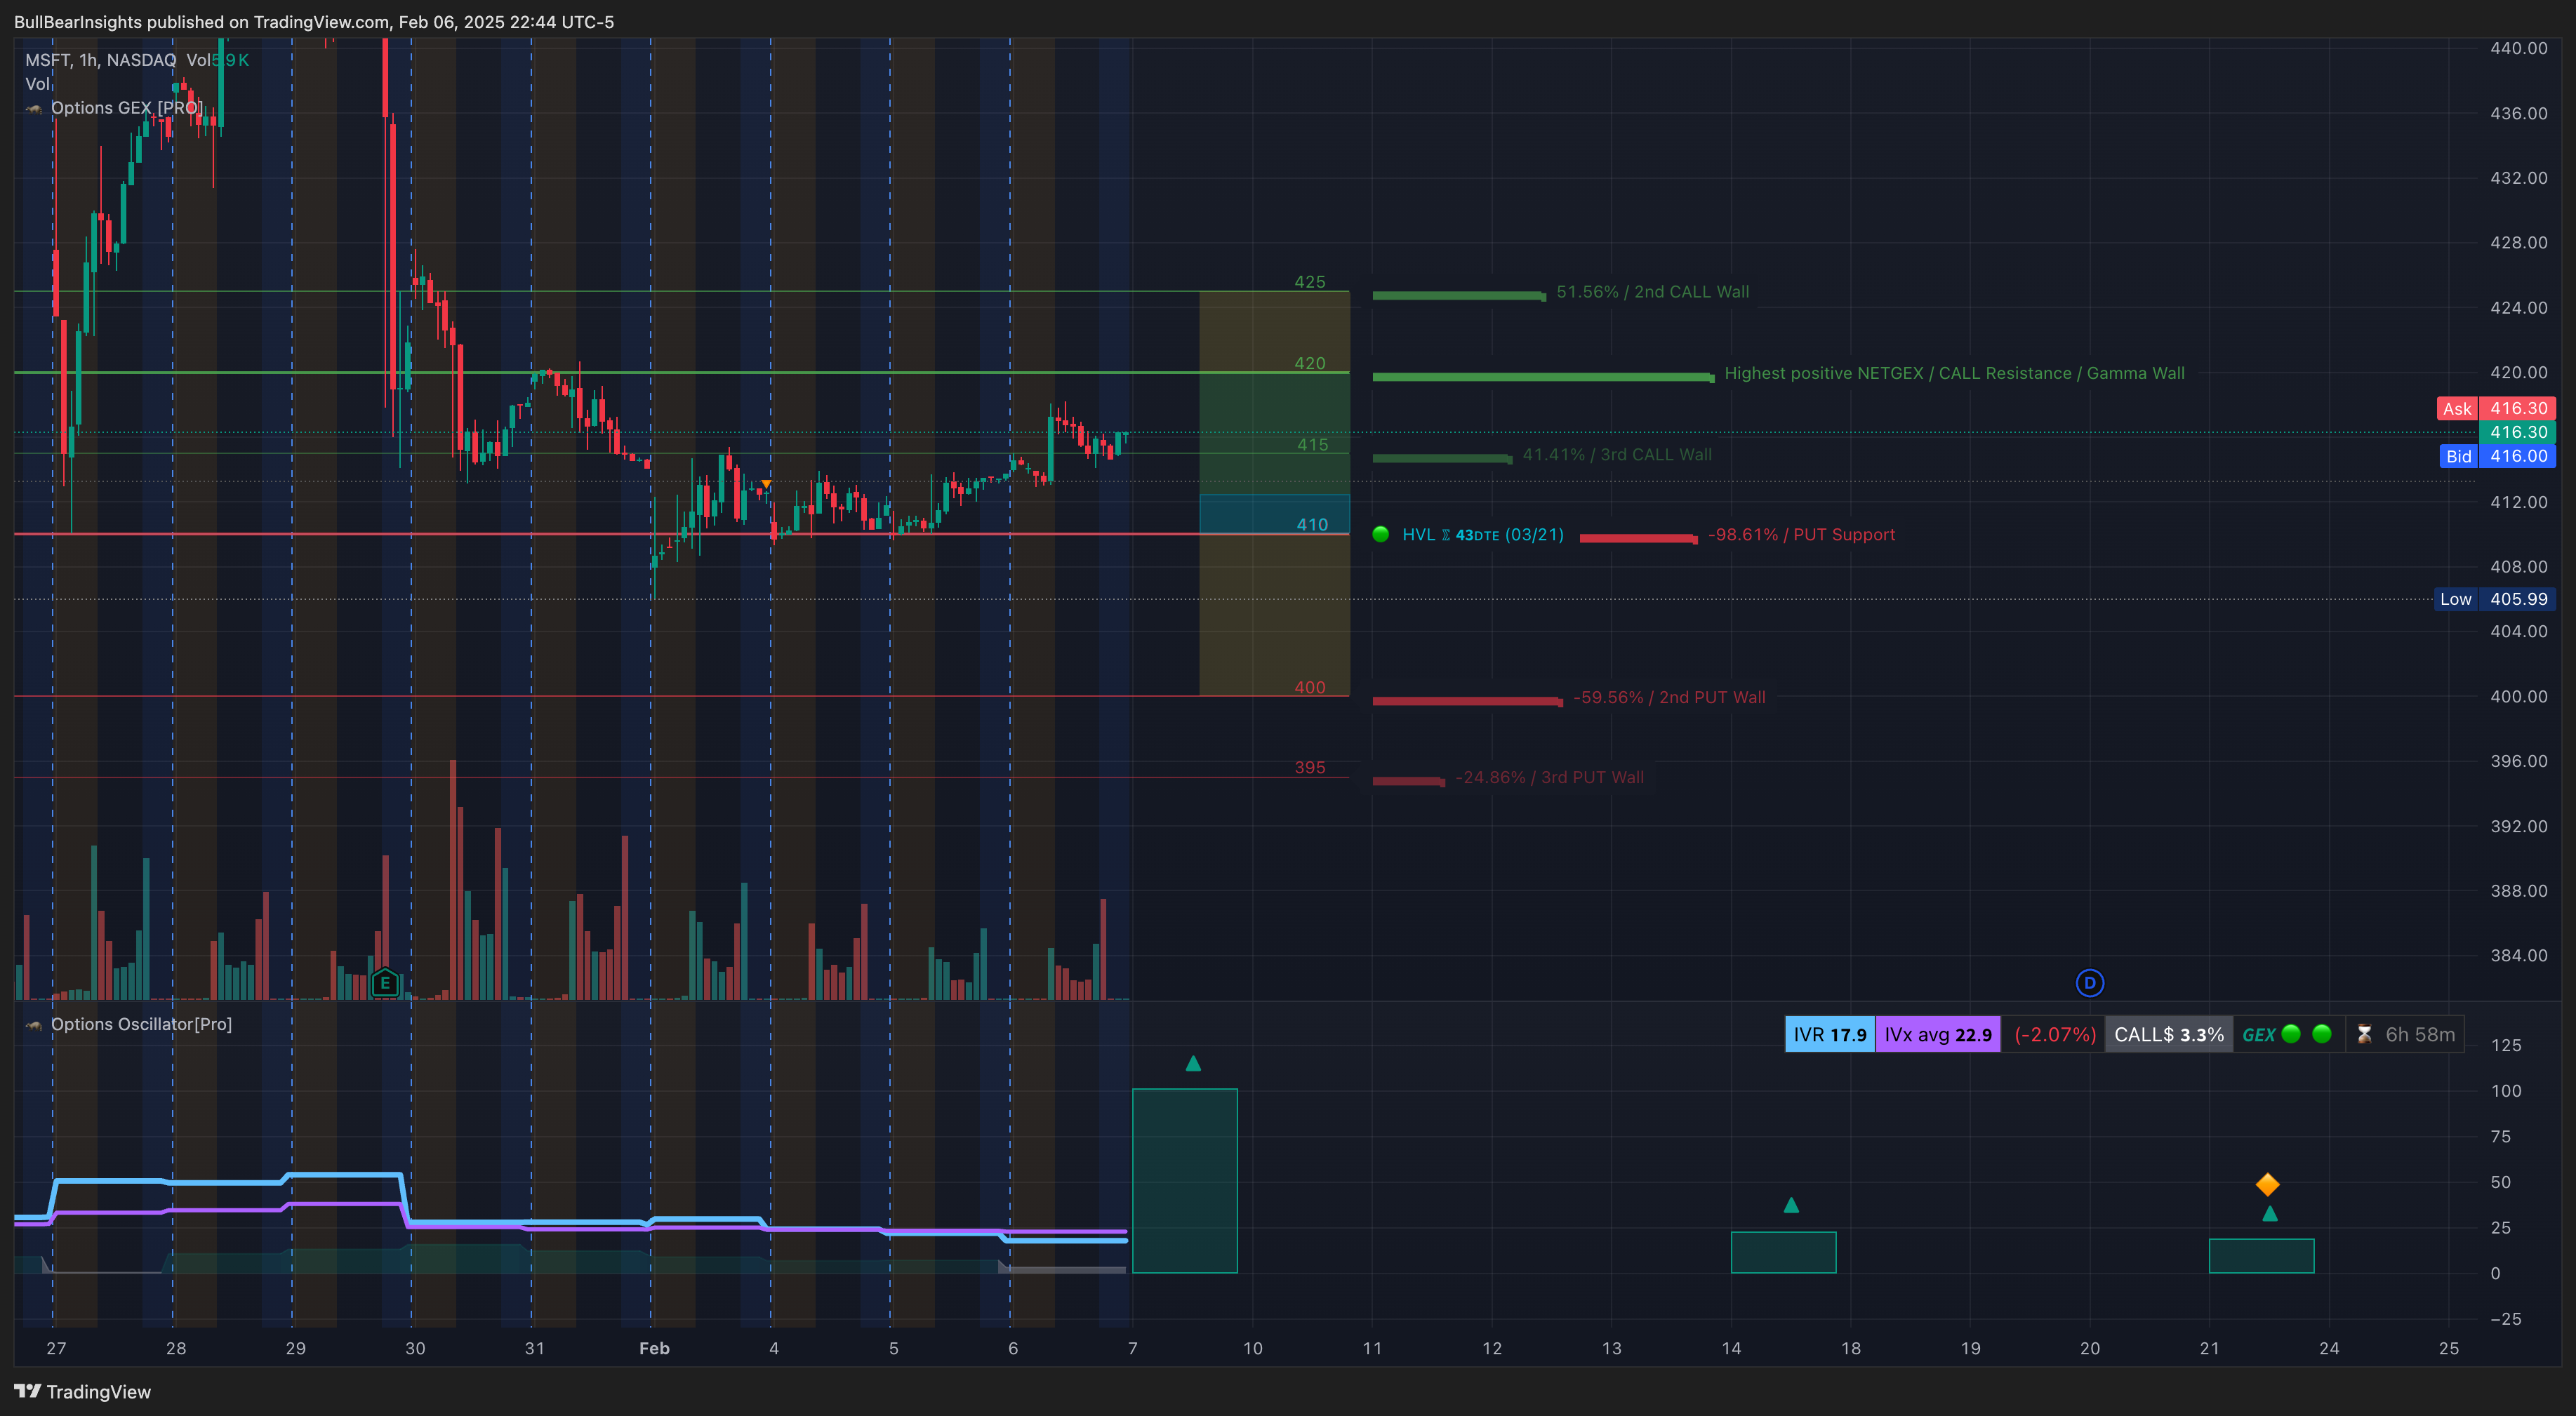Click the green dot beside HVL
Image resolution: width=2576 pixels, height=1416 pixels.
click(1381, 534)
